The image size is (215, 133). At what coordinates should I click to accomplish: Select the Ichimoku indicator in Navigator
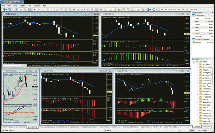click(x=206, y=105)
